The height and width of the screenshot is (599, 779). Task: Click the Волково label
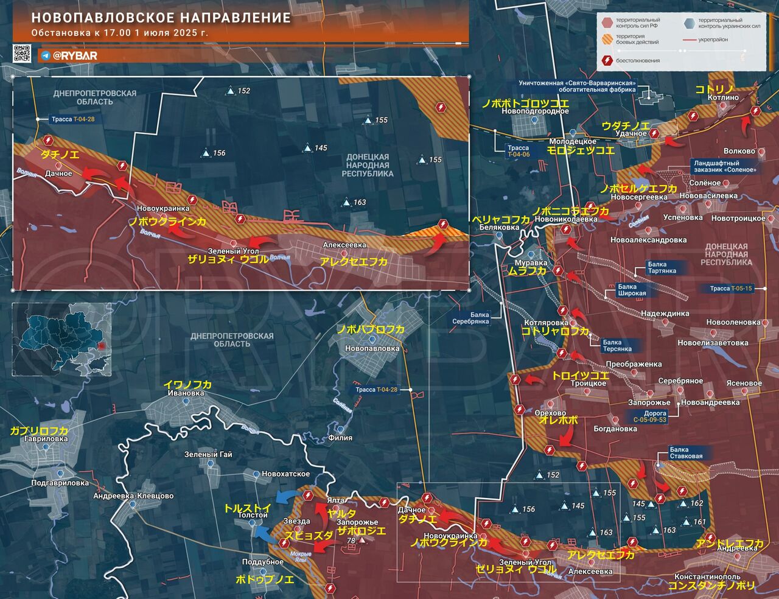point(739,151)
